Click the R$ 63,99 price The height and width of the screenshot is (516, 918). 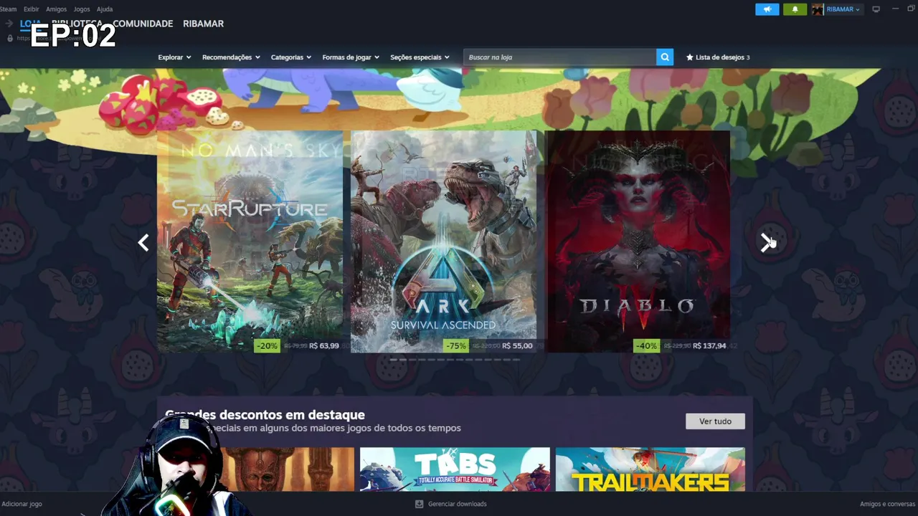(x=324, y=345)
